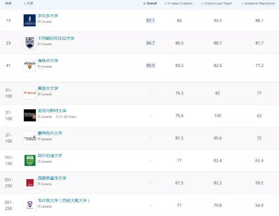Select the Overall score 84.7
Image resolution: width=279 pixels, height=216 pixels.
pos(150,43)
